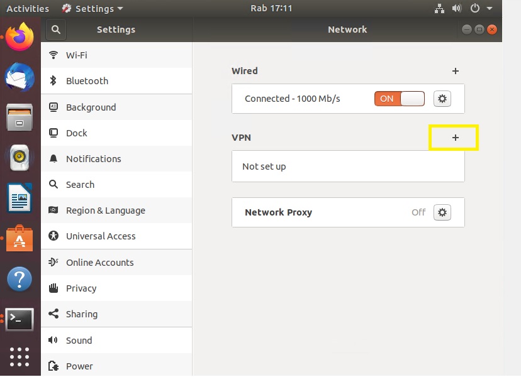
Task: Add a VPN connection with plus button
Action: (456, 138)
